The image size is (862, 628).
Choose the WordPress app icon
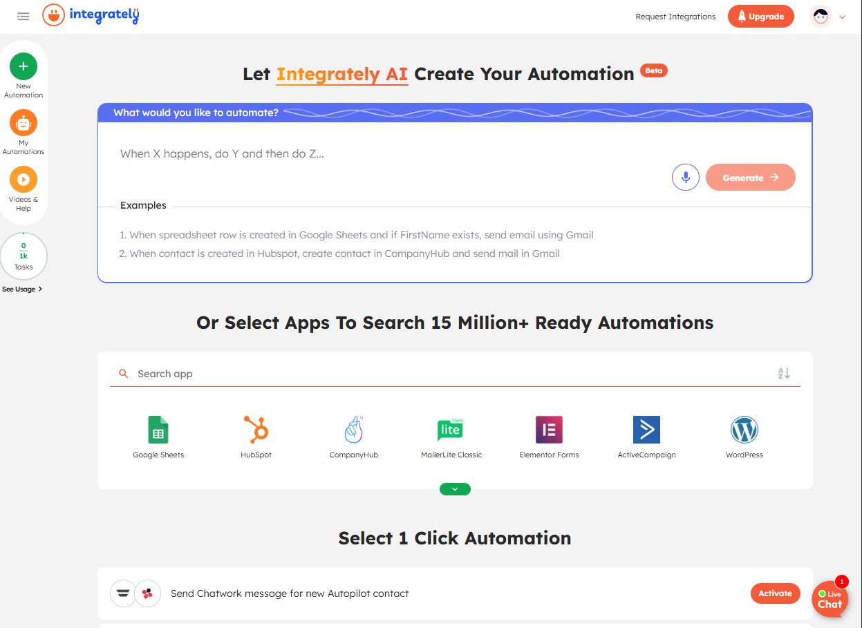pyautogui.click(x=744, y=429)
